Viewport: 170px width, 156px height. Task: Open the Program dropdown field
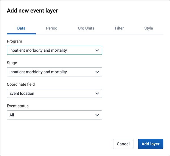coord(54,50)
